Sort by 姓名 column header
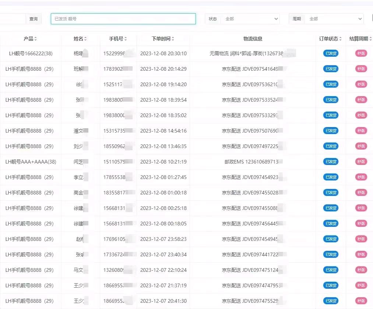373x309 pixels. coord(80,39)
